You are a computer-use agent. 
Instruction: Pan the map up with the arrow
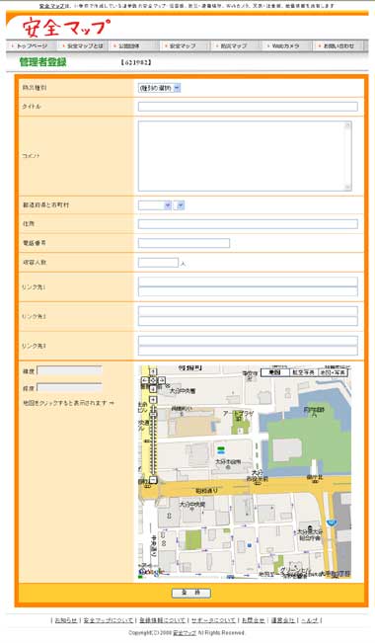pos(153,372)
